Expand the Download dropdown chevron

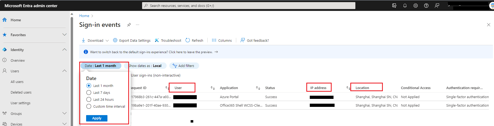tap(107, 41)
